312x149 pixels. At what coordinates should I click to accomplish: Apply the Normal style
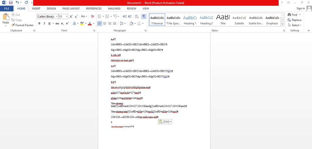[157, 20]
